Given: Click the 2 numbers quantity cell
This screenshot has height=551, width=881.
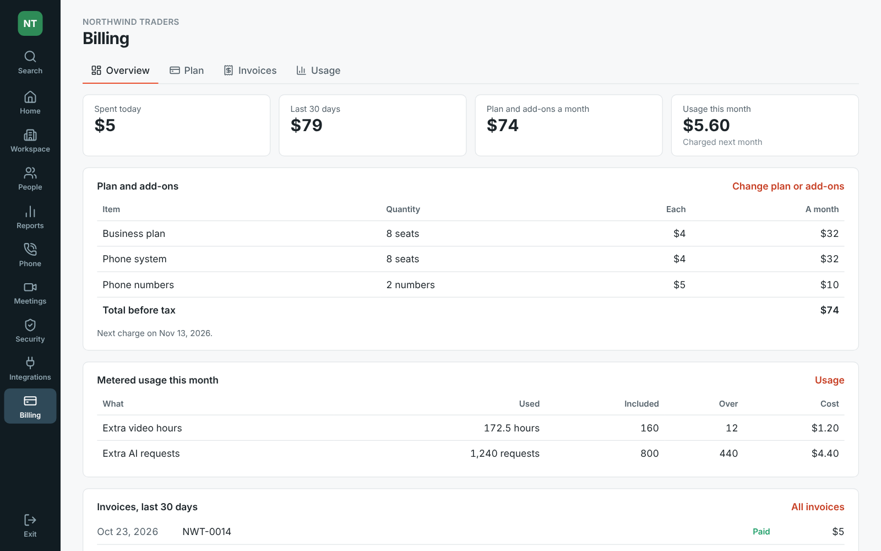Looking at the screenshot, I should pyautogui.click(x=410, y=285).
